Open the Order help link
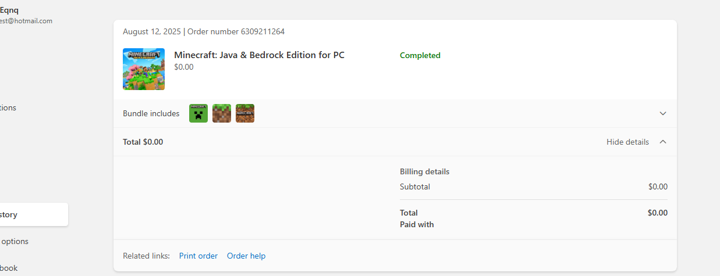The height and width of the screenshot is (276, 720). [x=246, y=256]
